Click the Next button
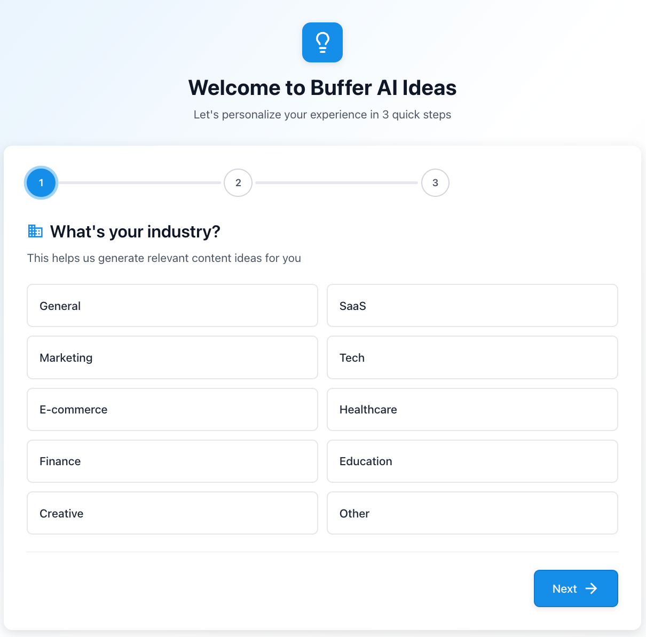This screenshot has width=646, height=637. [576, 588]
